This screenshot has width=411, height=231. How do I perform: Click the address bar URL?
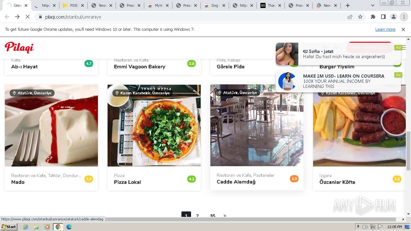[73, 17]
